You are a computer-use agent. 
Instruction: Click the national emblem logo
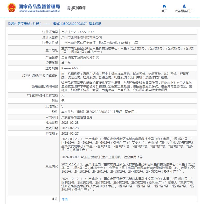(11, 8)
